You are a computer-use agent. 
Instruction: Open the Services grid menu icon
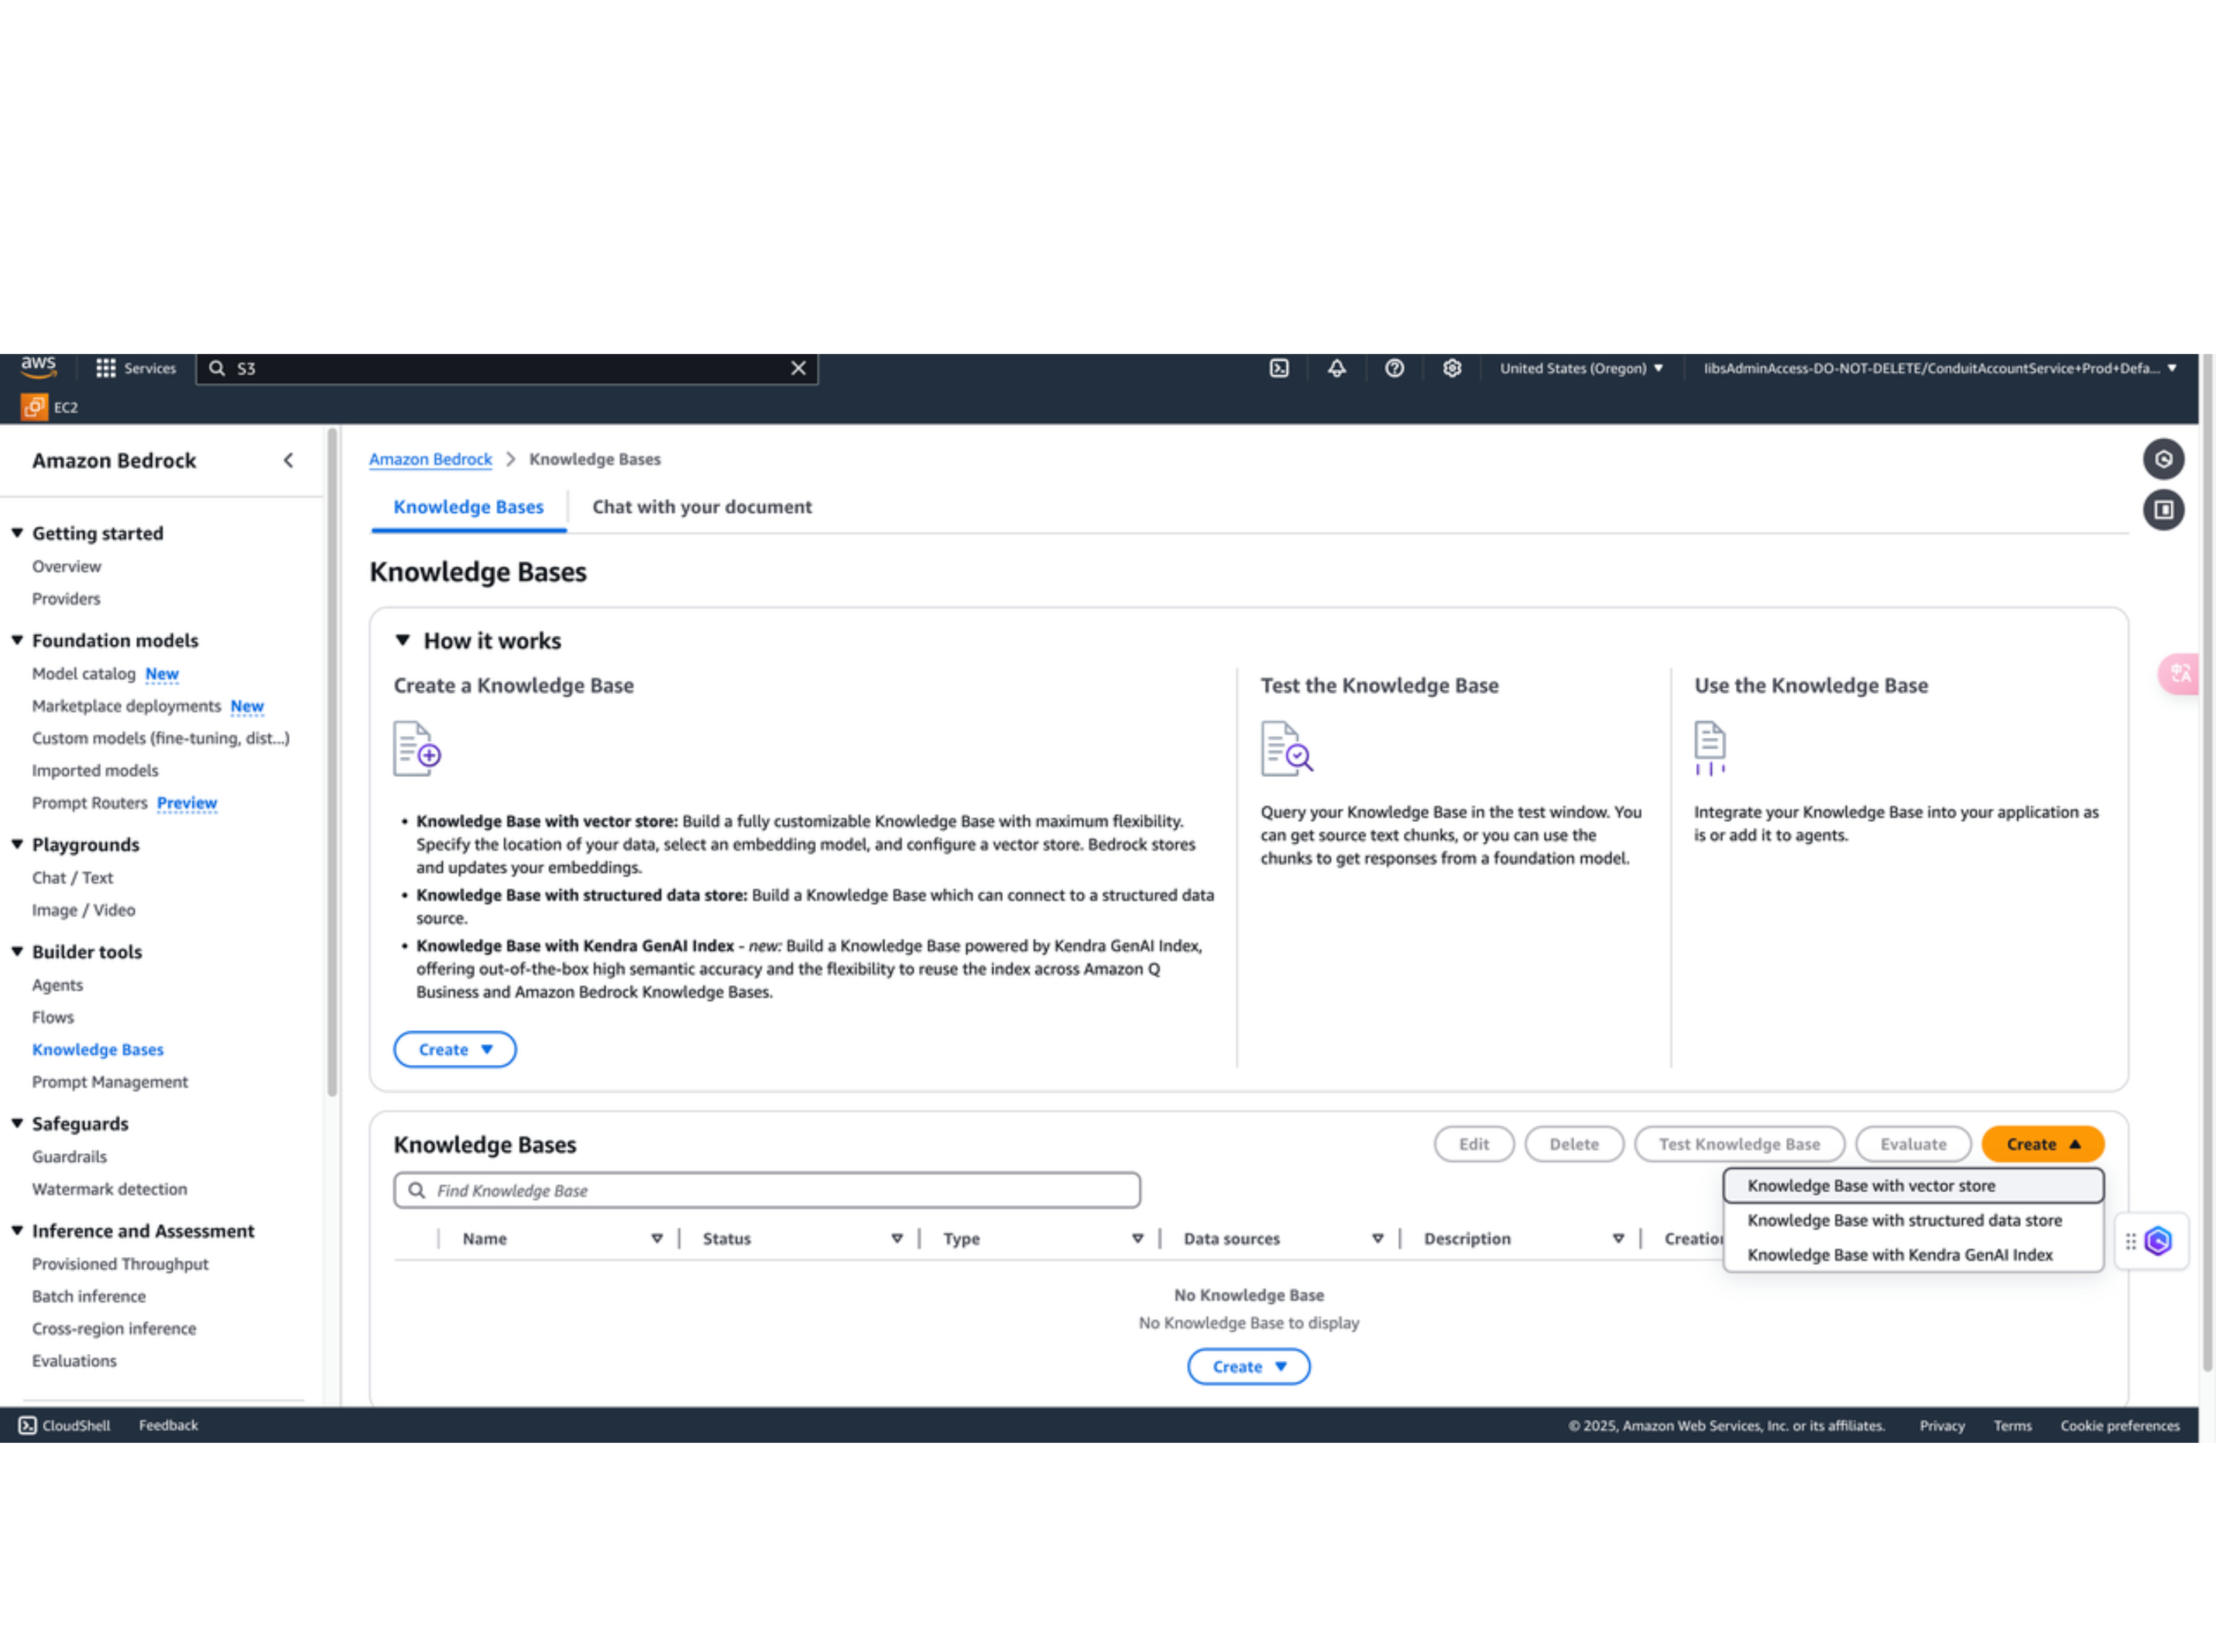tap(106, 368)
